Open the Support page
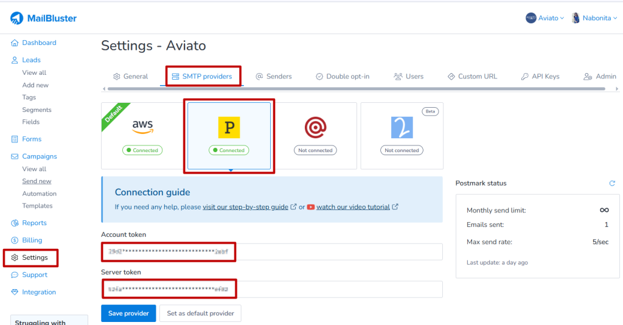This screenshot has width=623, height=325. pyautogui.click(x=35, y=275)
